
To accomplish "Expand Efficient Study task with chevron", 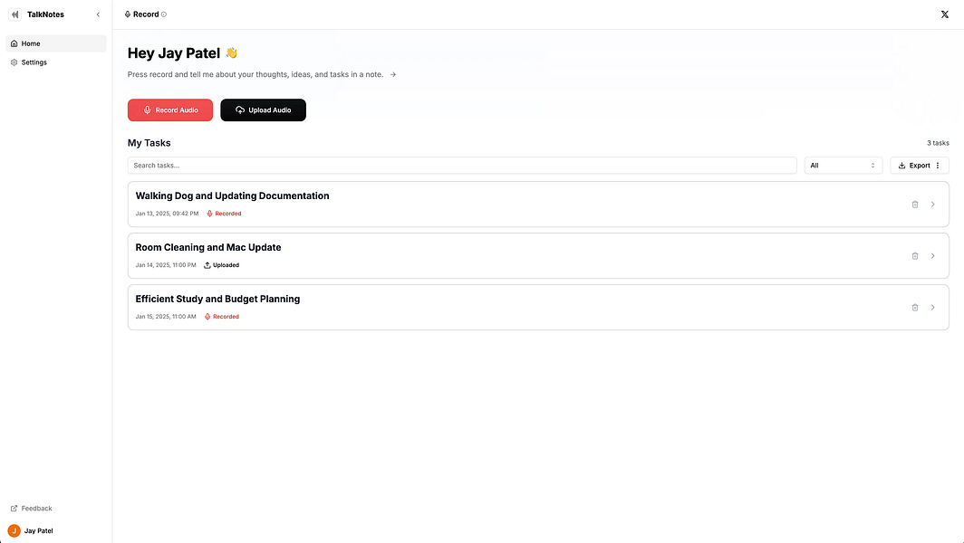I will (x=932, y=307).
